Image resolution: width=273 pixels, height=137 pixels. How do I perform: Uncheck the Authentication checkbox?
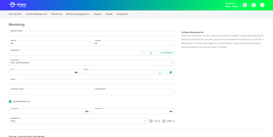pos(10,101)
